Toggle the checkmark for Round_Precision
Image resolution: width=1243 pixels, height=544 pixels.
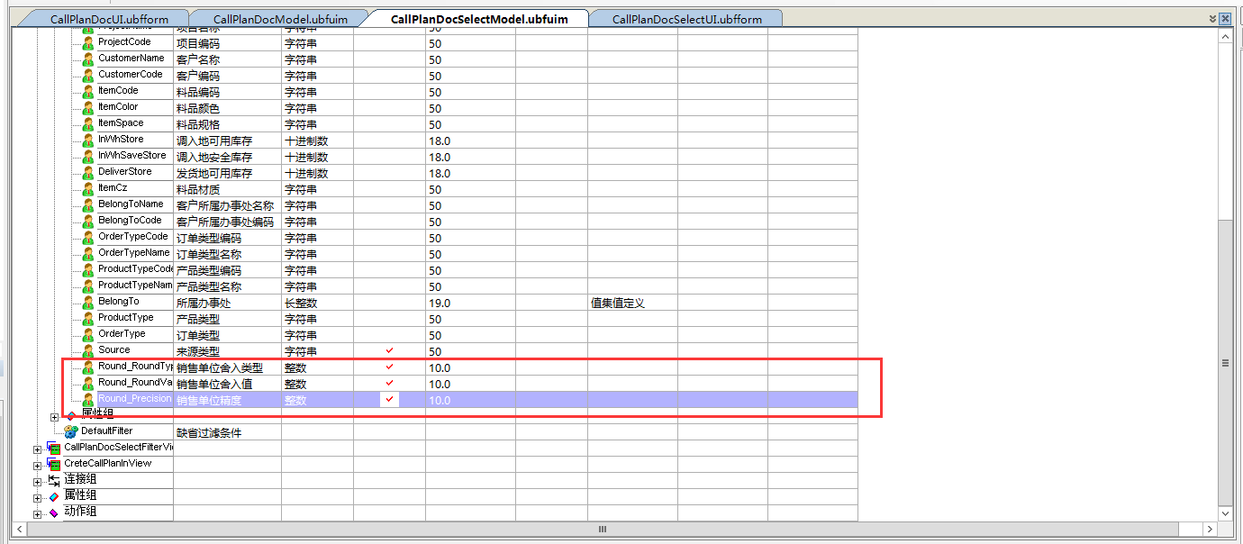point(389,399)
